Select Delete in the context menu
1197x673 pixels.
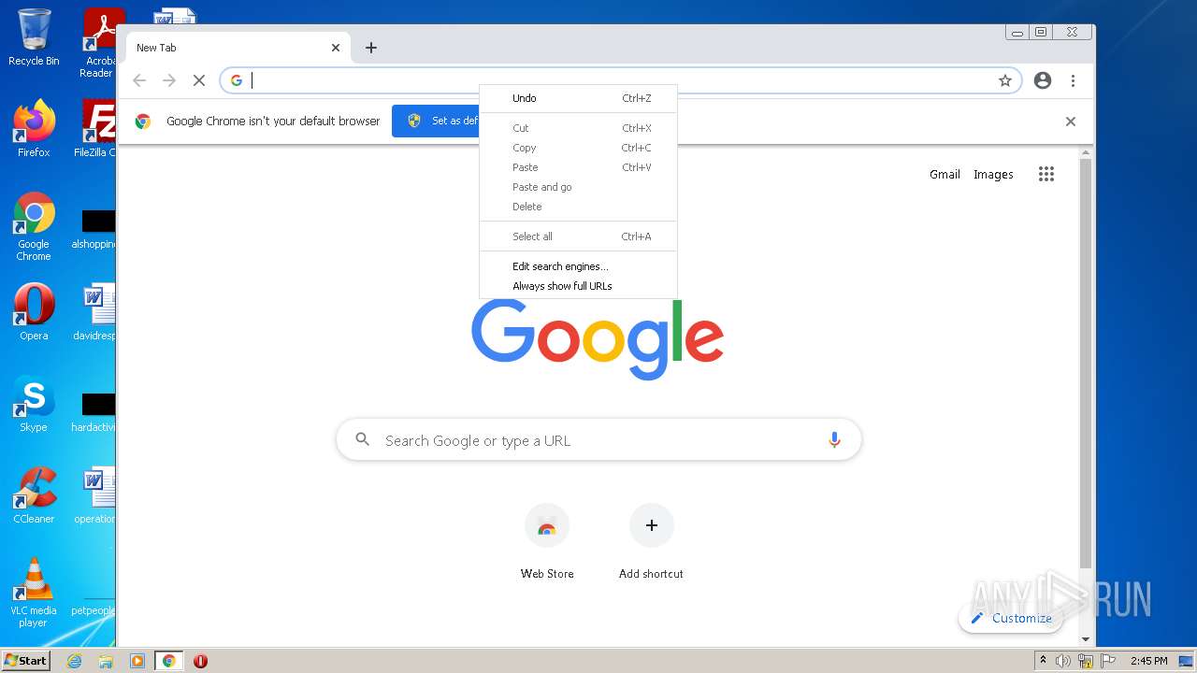578,207
